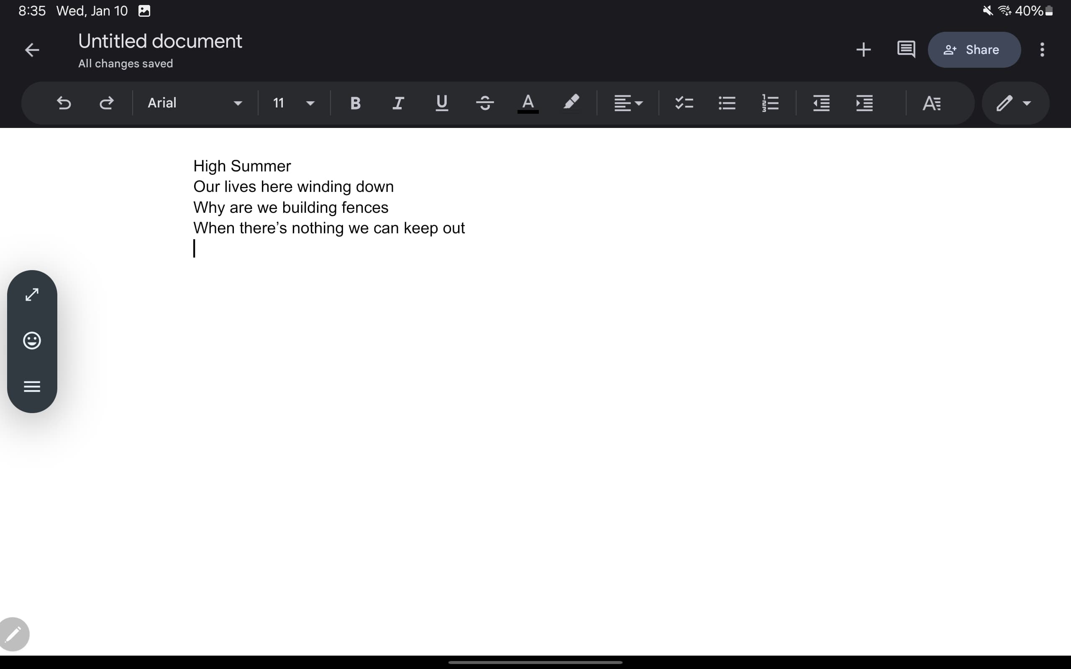Viewport: 1071px width, 669px height.
Task: Apply a checklist to the text
Action: pyautogui.click(x=684, y=103)
